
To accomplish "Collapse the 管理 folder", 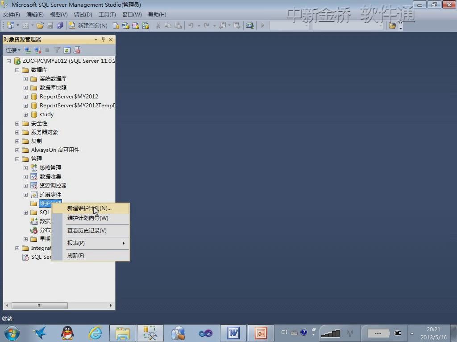I will (17, 159).
